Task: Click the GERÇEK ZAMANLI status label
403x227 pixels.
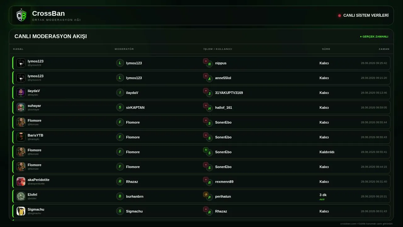Action: click(374, 37)
